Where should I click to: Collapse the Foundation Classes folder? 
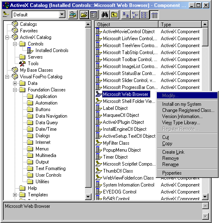click(x=15, y=90)
